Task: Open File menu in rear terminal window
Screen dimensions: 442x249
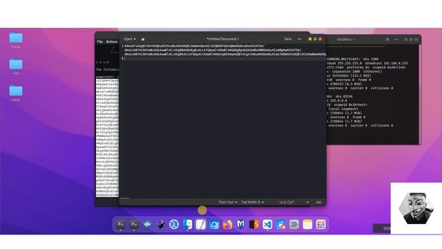Action: (x=99, y=41)
